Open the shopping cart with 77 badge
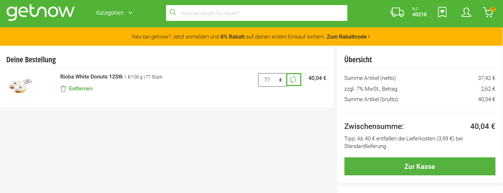 pyautogui.click(x=488, y=13)
